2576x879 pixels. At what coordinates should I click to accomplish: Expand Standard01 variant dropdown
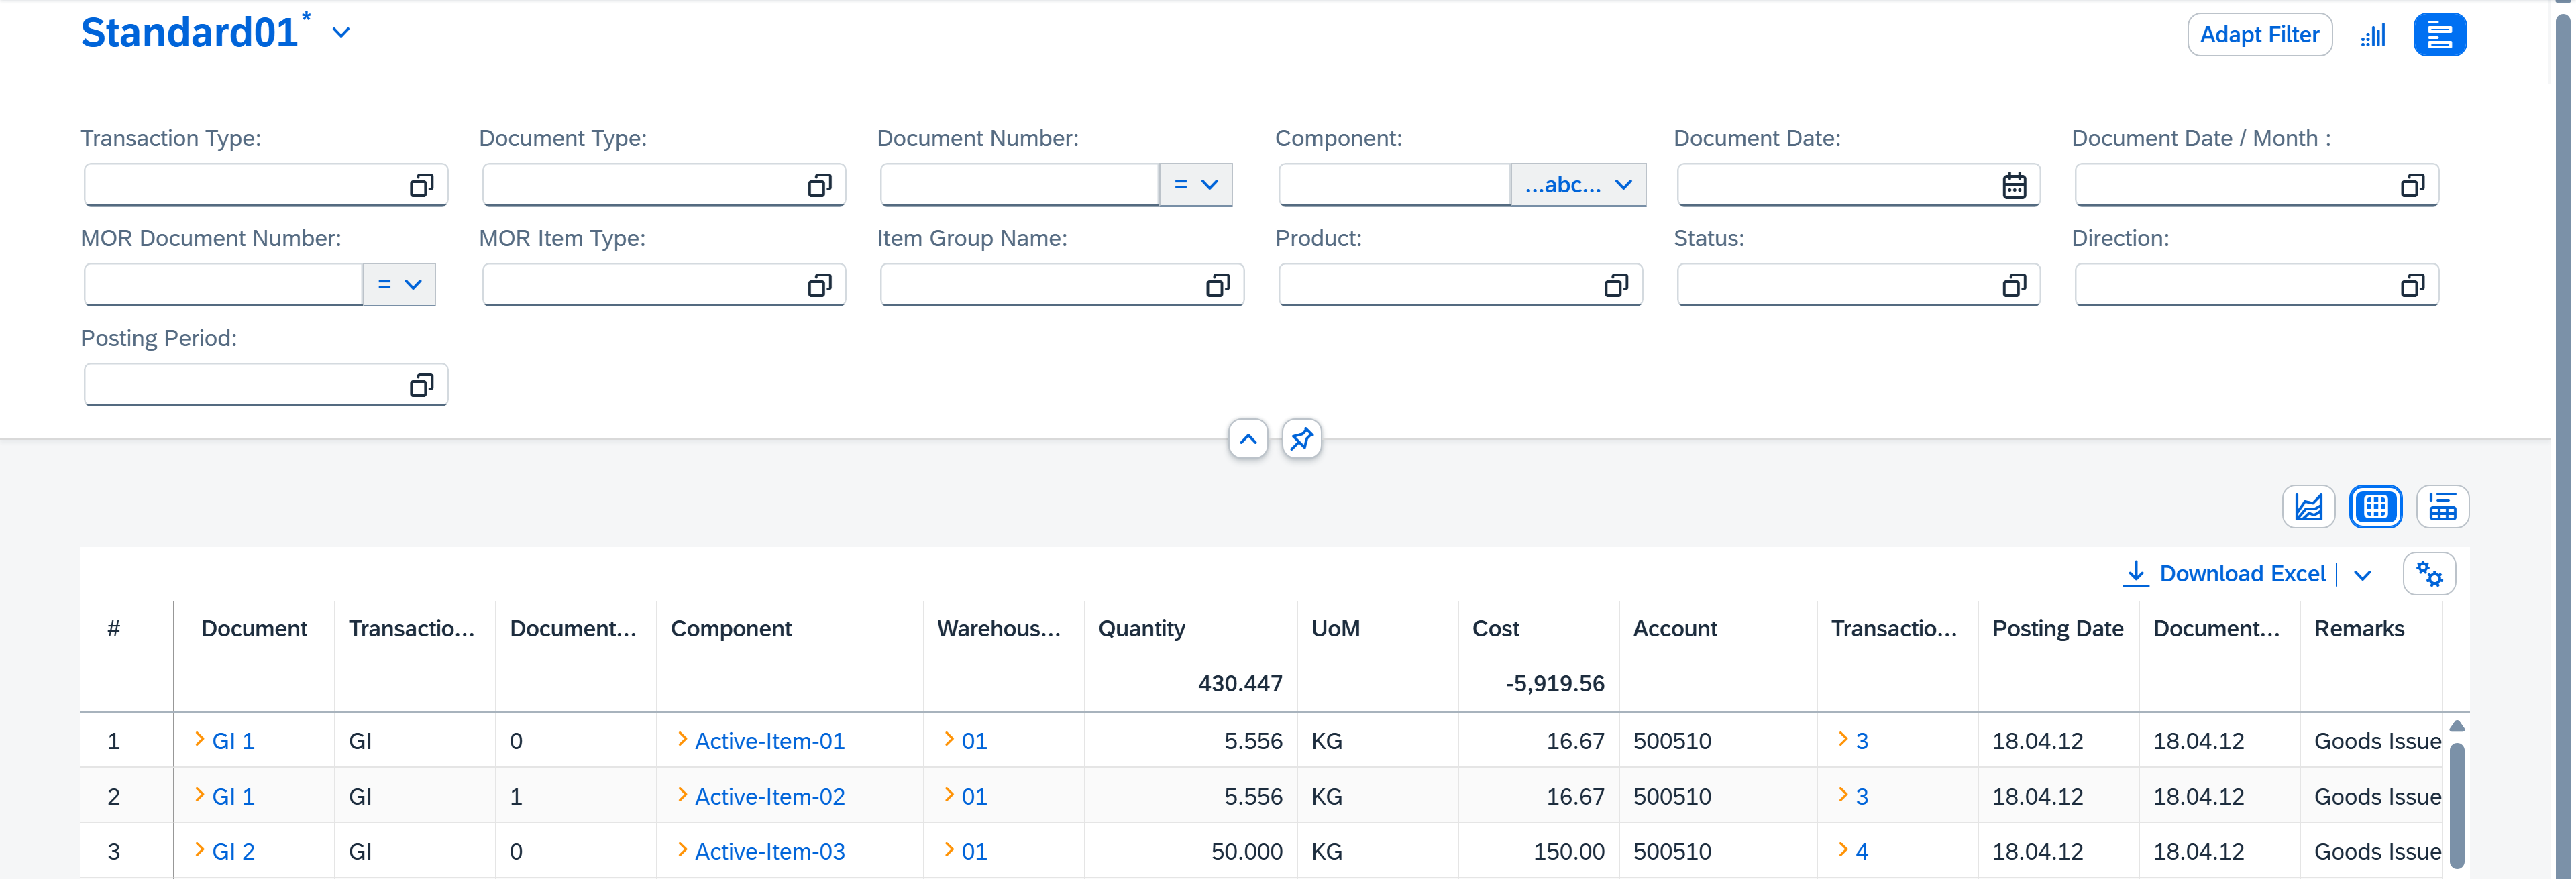point(341,33)
